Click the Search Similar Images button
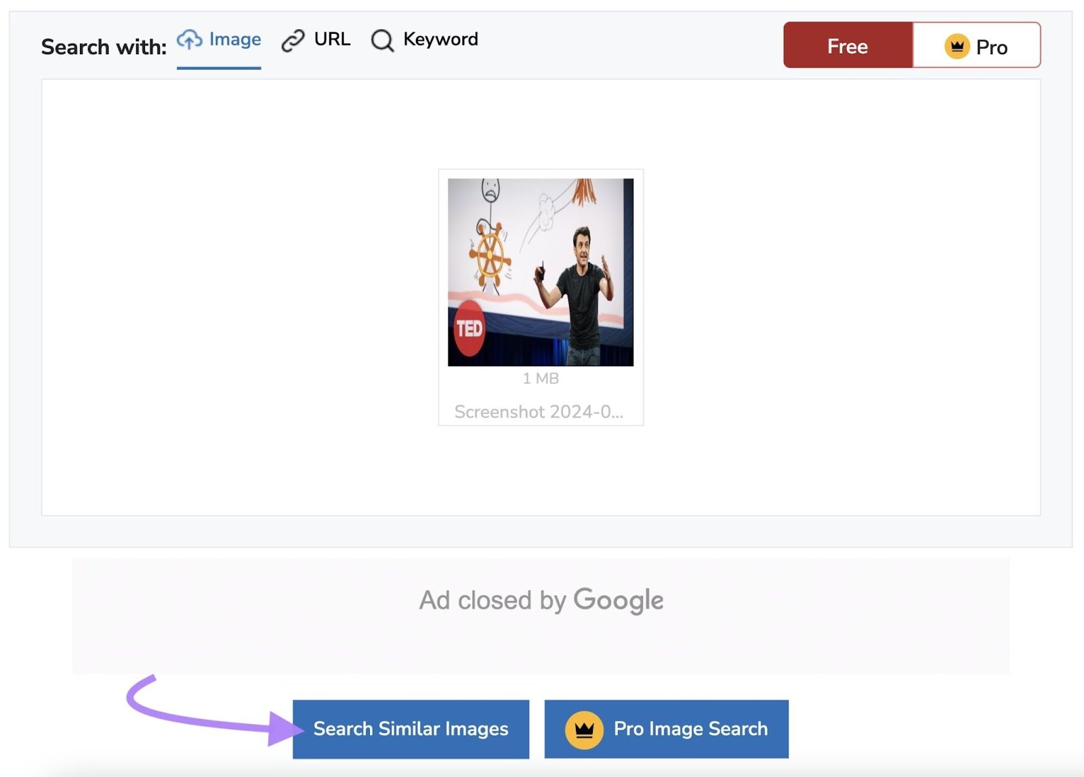This screenshot has height=777, width=1084. coord(411,729)
